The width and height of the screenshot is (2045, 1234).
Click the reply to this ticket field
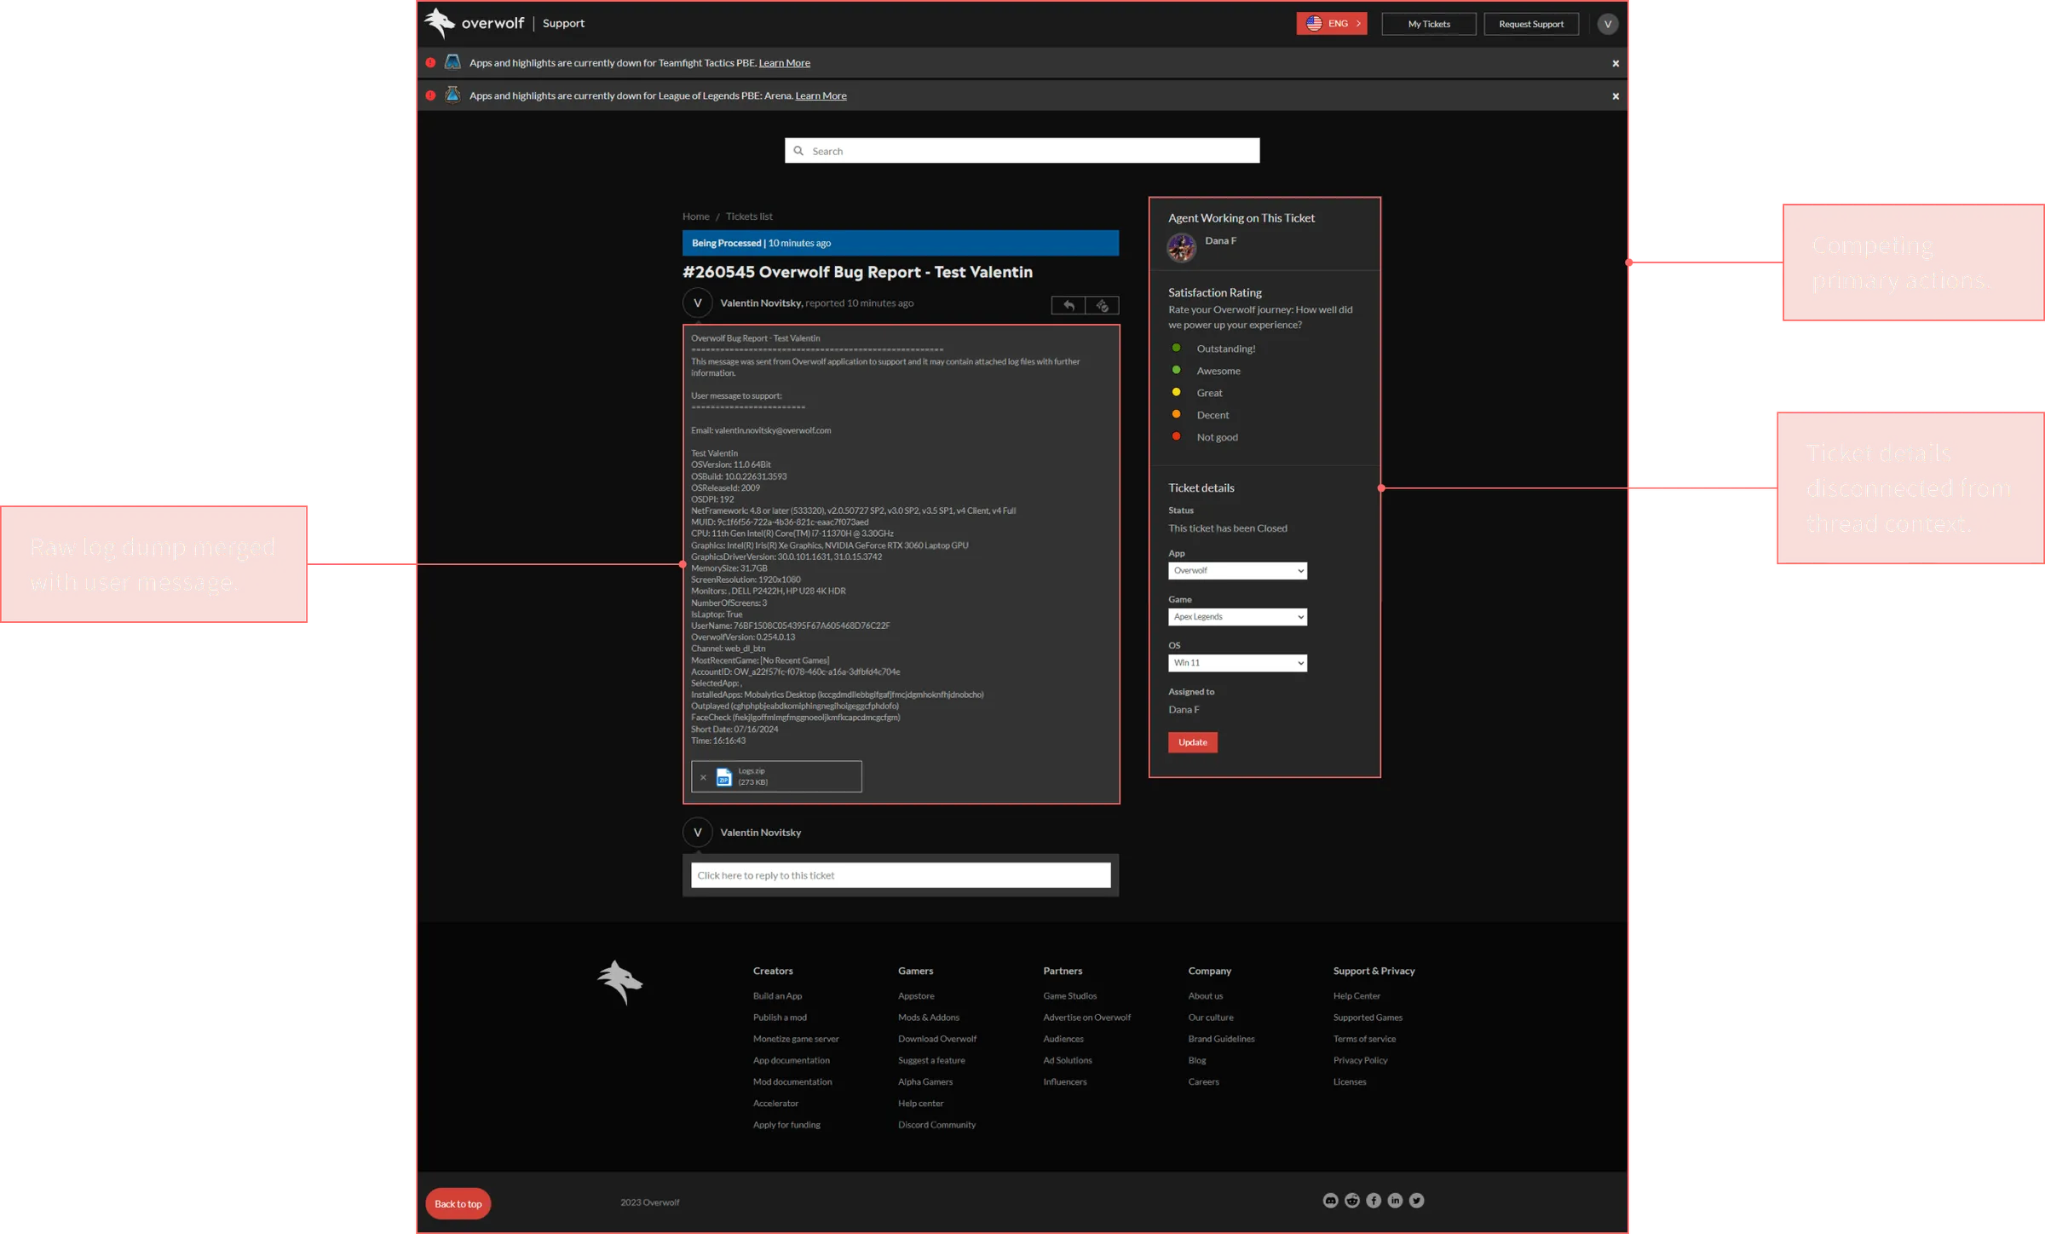901,875
